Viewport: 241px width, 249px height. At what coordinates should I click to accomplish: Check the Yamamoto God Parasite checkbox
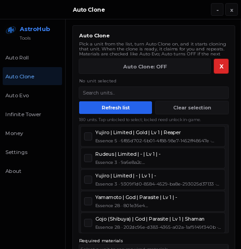pyautogui.click(x=88, y=201)
